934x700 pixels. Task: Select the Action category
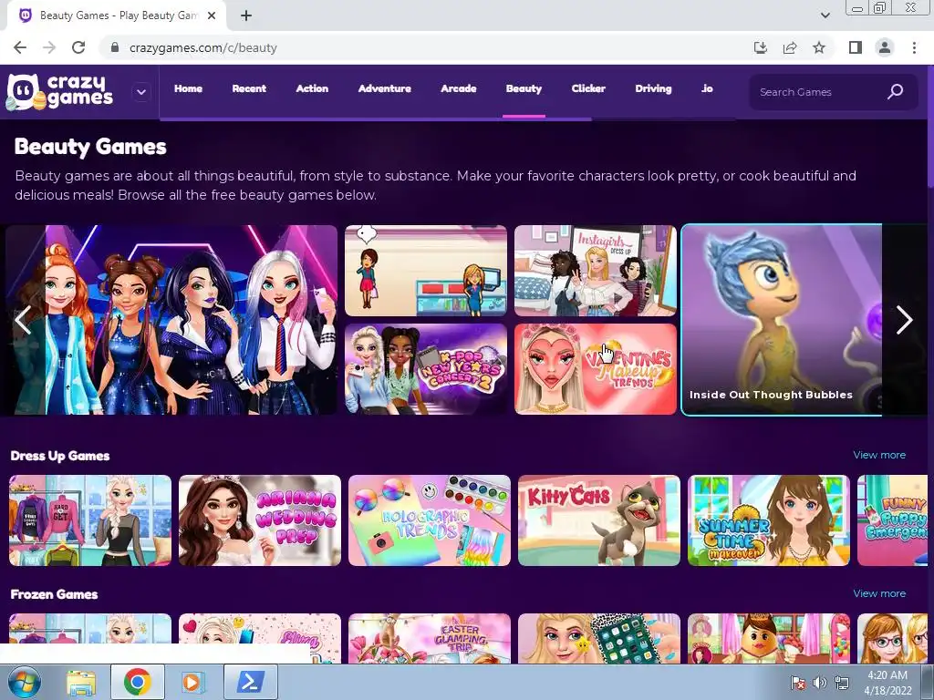coord(312,88)
